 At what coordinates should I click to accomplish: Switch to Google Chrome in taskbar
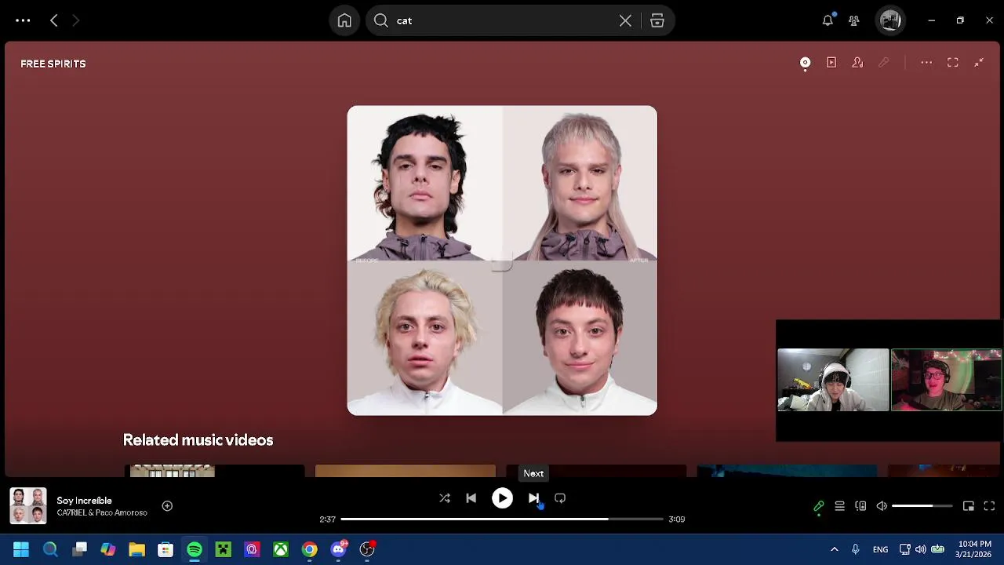[x=310, y=549]
